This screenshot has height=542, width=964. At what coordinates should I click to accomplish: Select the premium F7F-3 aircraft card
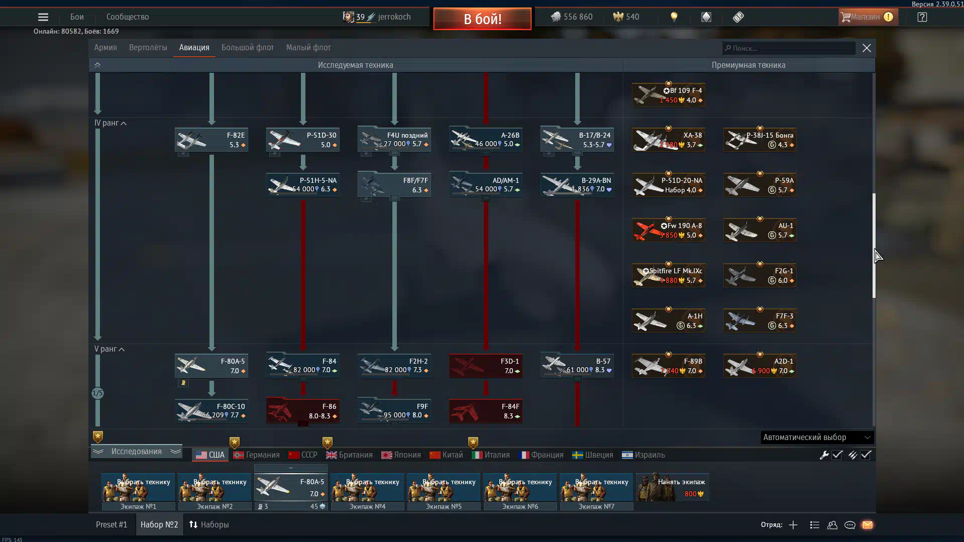[x=760, y=320]
